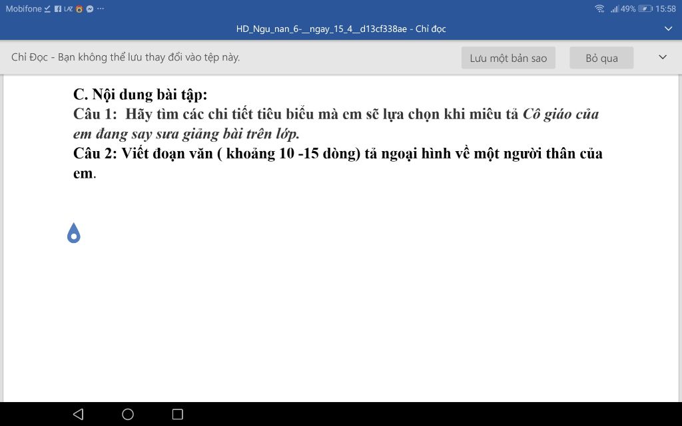Open recent apps with the square button
Image resolution: width=682 pixels, height=426 pixels.
pyautogui.click(x=177, y=414)
